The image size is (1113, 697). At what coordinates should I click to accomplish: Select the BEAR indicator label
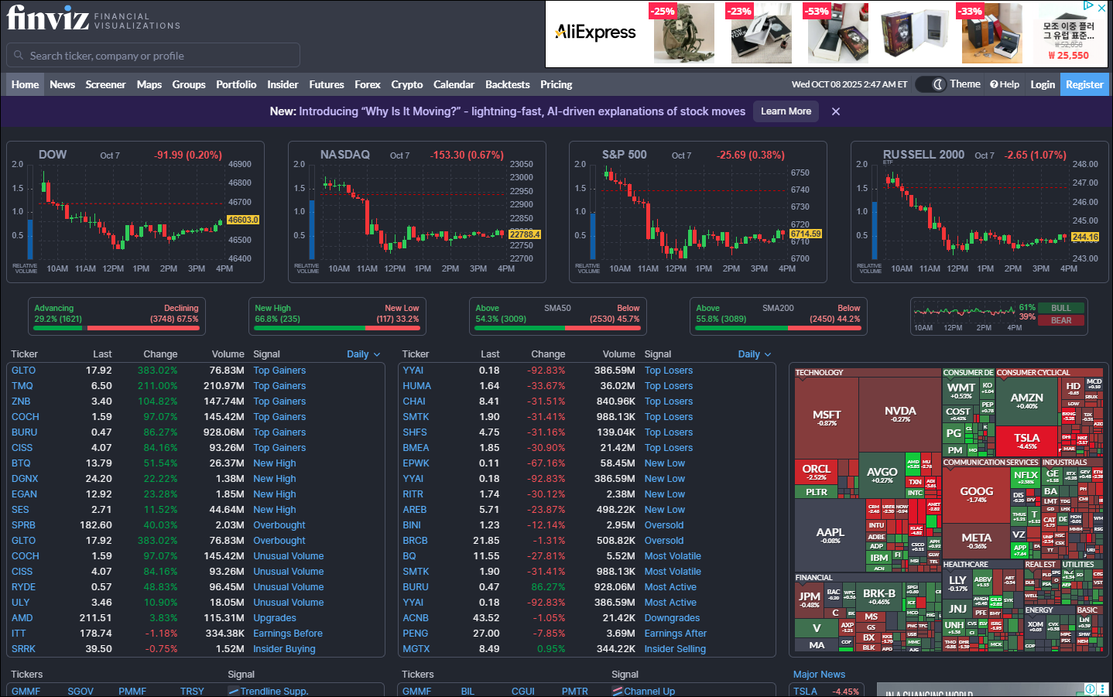(1061, 320)
